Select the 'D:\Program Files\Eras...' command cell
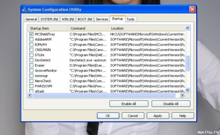Viewport: 220px width, 135px height. click(87, 65)
